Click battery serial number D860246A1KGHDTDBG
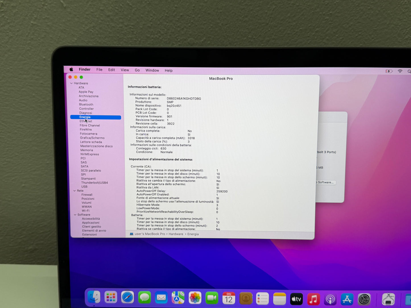The width and height of the screenshot is (411, 308). [x=184, y=99]
